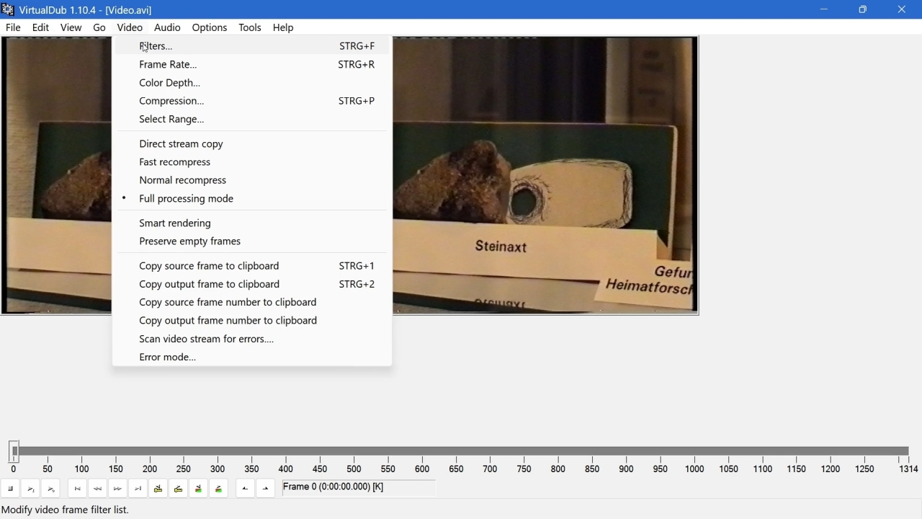Seek to the next scene change
Screen dimensions: 922x519
click(x=219, y=489)
